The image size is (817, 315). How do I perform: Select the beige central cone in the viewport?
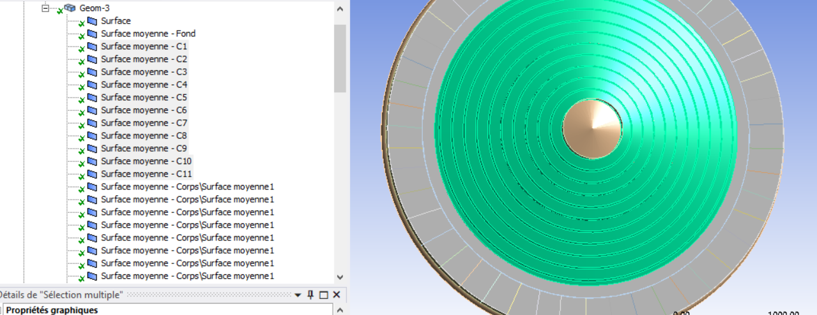click(x=592, y=128)
